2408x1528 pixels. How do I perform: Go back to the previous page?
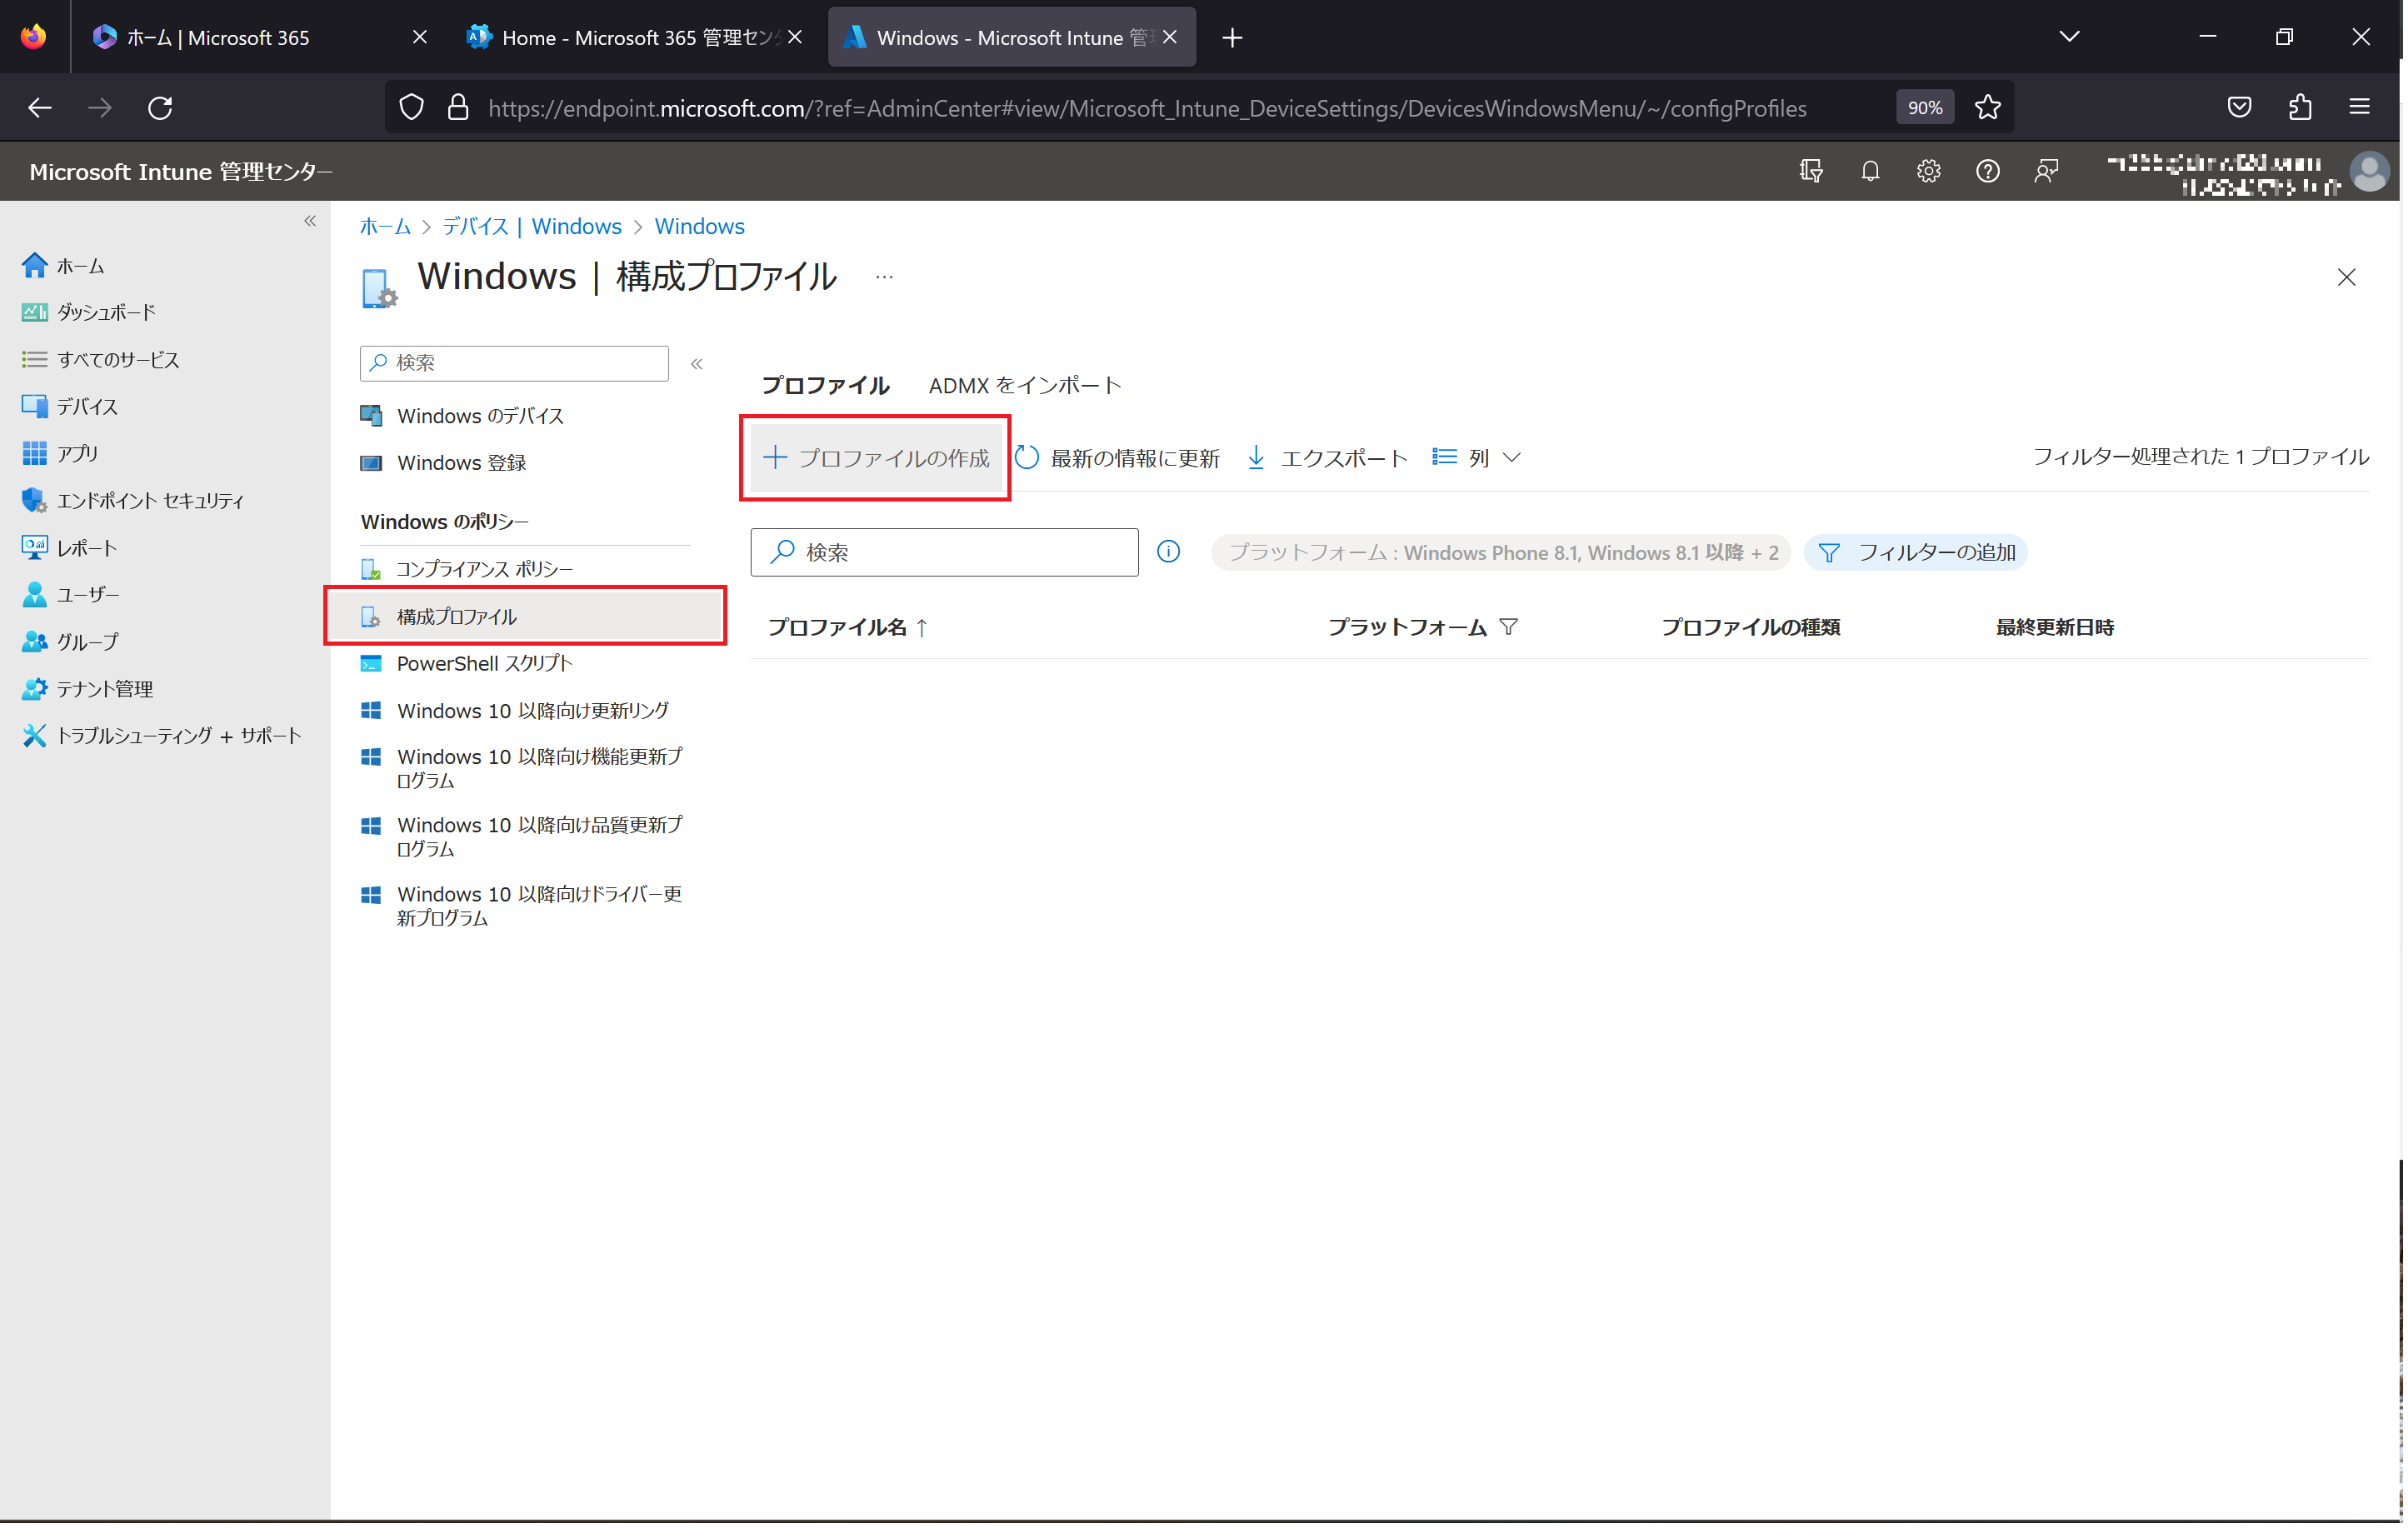click(x=40, y=107)
